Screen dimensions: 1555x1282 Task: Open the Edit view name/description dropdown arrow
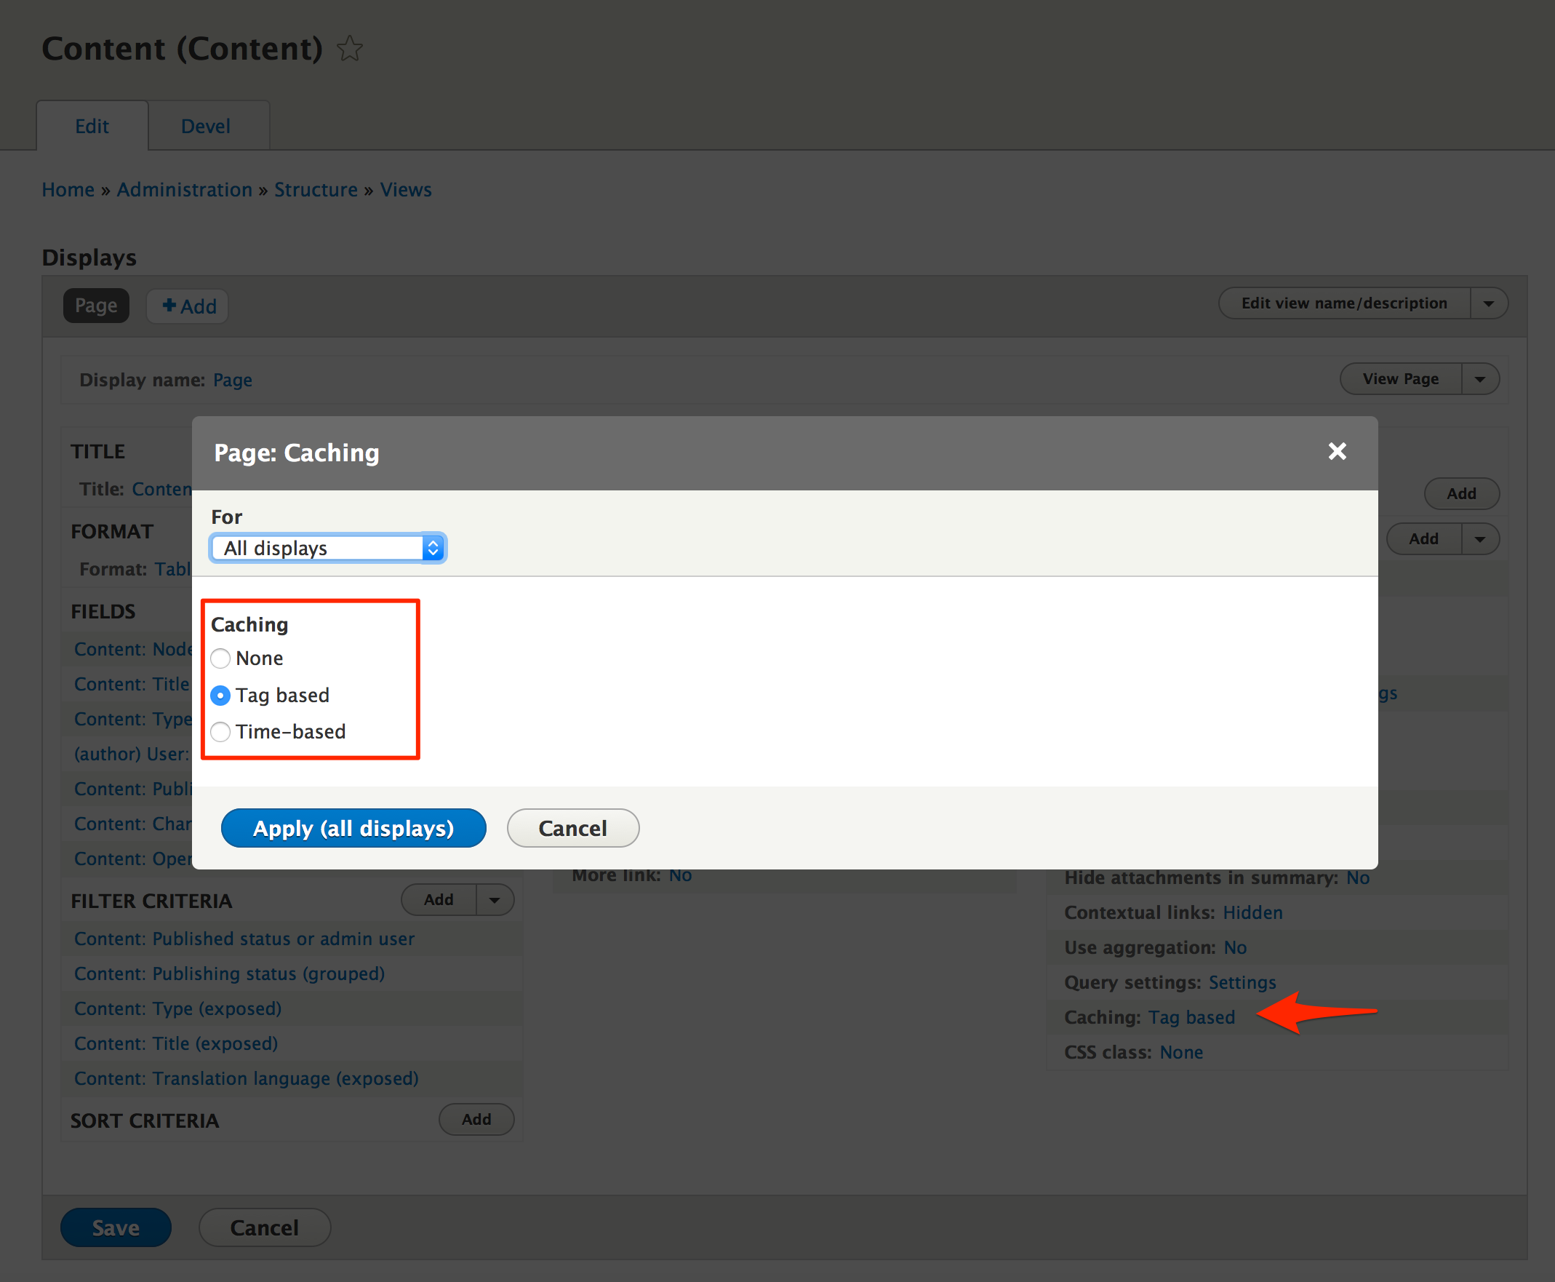1490,303
